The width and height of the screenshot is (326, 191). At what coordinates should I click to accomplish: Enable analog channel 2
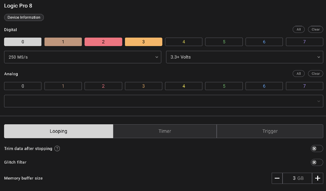[x=103, y=86]
